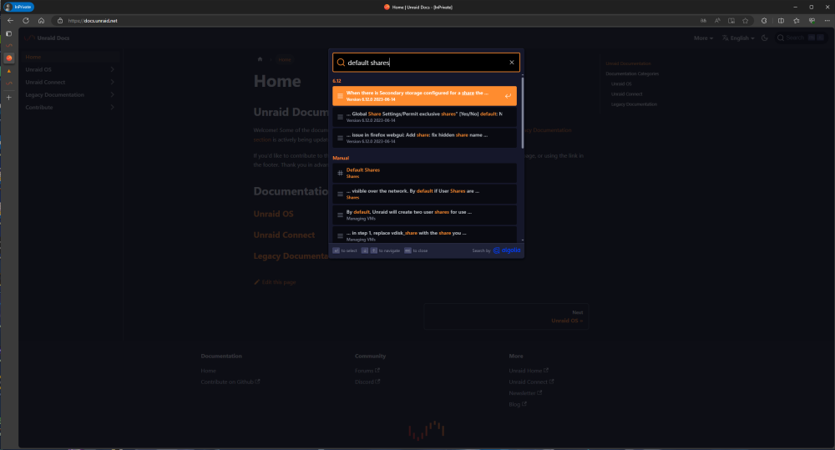The image size is (835, 450).
Task: Click the browser home icon
Action: point(41,20)
